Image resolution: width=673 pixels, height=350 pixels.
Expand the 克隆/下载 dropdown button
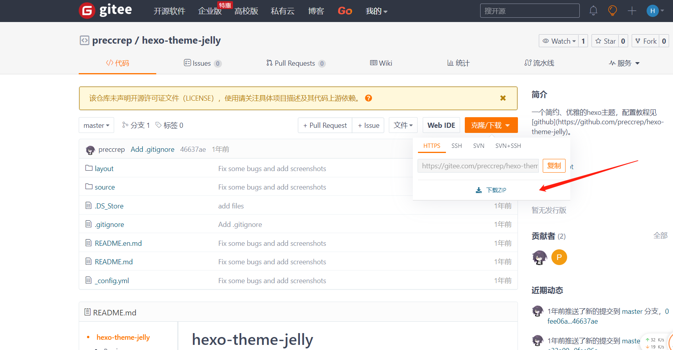pos(491,125)
